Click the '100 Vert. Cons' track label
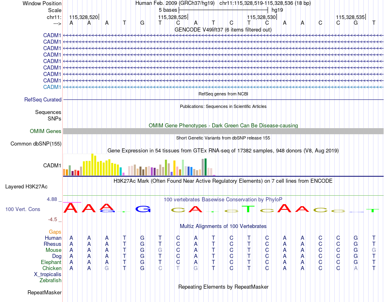Viewport: 384px width, 302px height. [23, 209]
